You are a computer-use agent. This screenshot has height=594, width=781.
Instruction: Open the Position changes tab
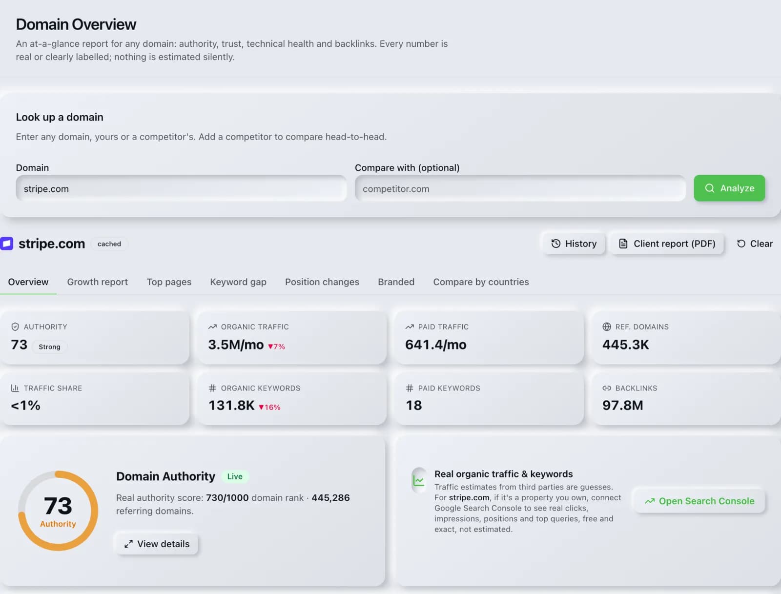322,282
